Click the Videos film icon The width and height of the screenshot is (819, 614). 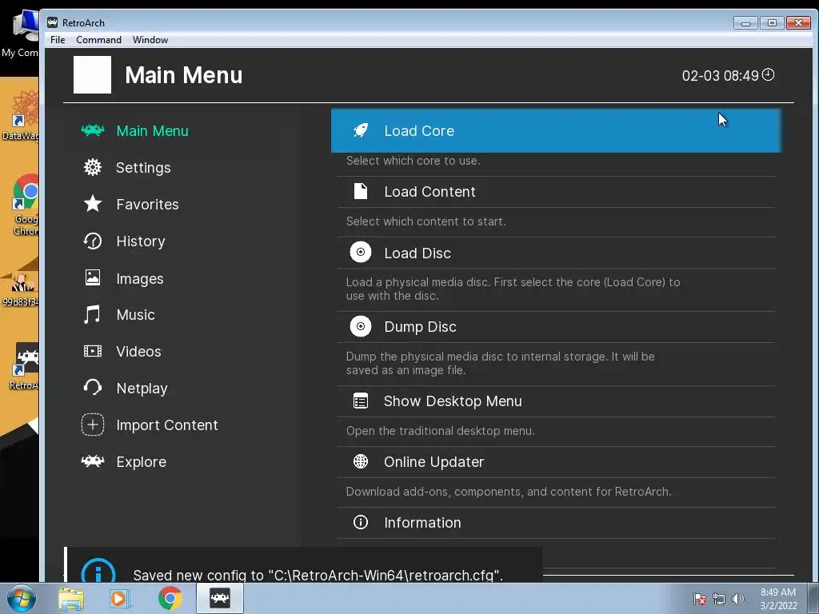[93, 351]
